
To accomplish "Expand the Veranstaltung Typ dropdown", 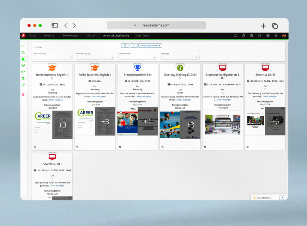I will click(x=95, y=57).
